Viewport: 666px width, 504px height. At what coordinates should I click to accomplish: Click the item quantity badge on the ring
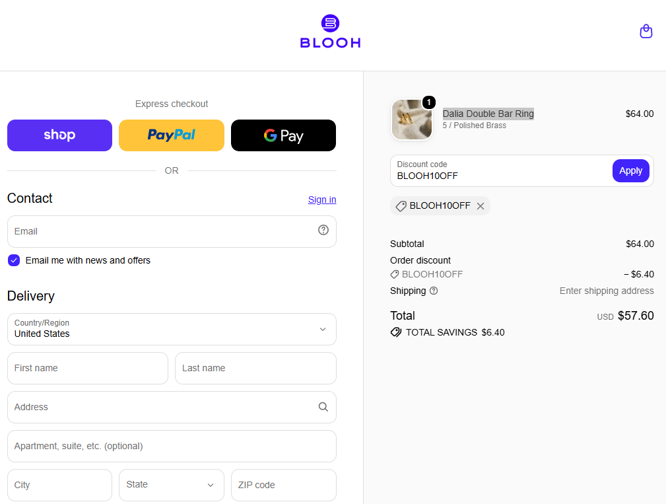pos(429,102)
